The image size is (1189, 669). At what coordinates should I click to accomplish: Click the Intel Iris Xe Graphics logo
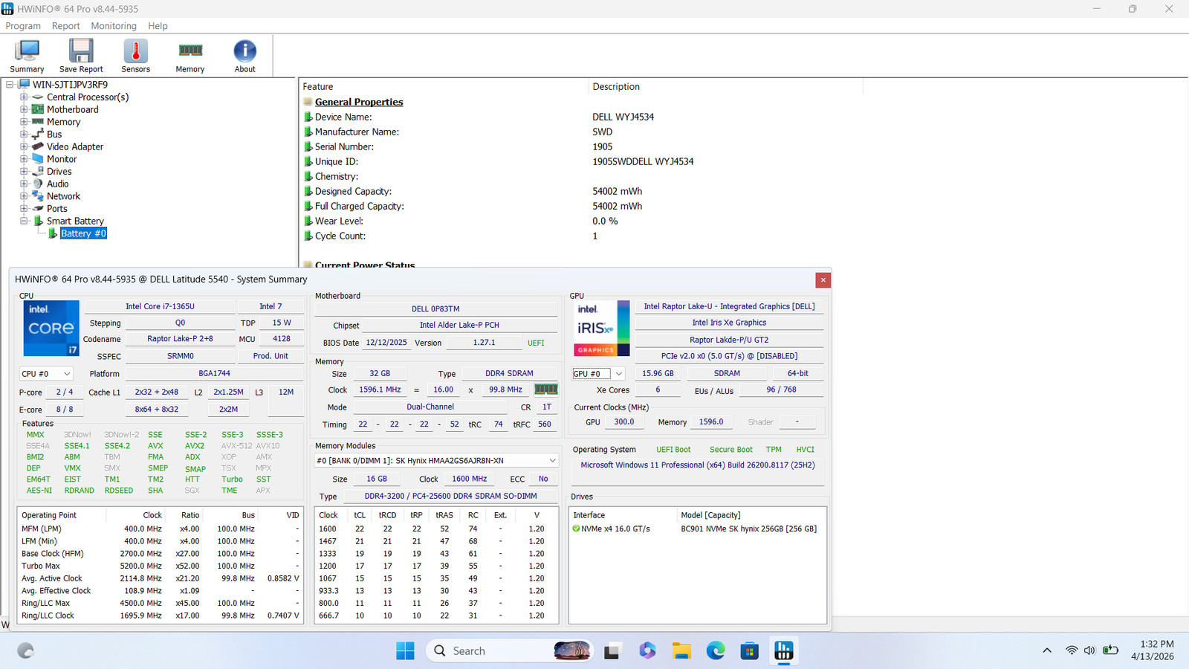pyautogui.click(x=603, y=328)
